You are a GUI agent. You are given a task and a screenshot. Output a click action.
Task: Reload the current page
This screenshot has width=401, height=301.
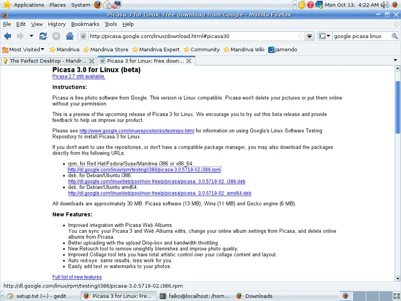coord(43,36)
